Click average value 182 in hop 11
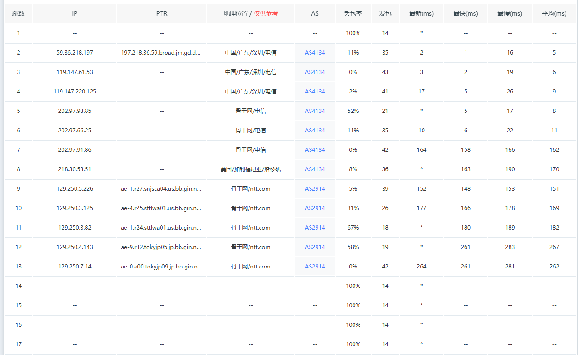Image resolution: width=578 pixels, height=355 pixels. click(554, 228)
